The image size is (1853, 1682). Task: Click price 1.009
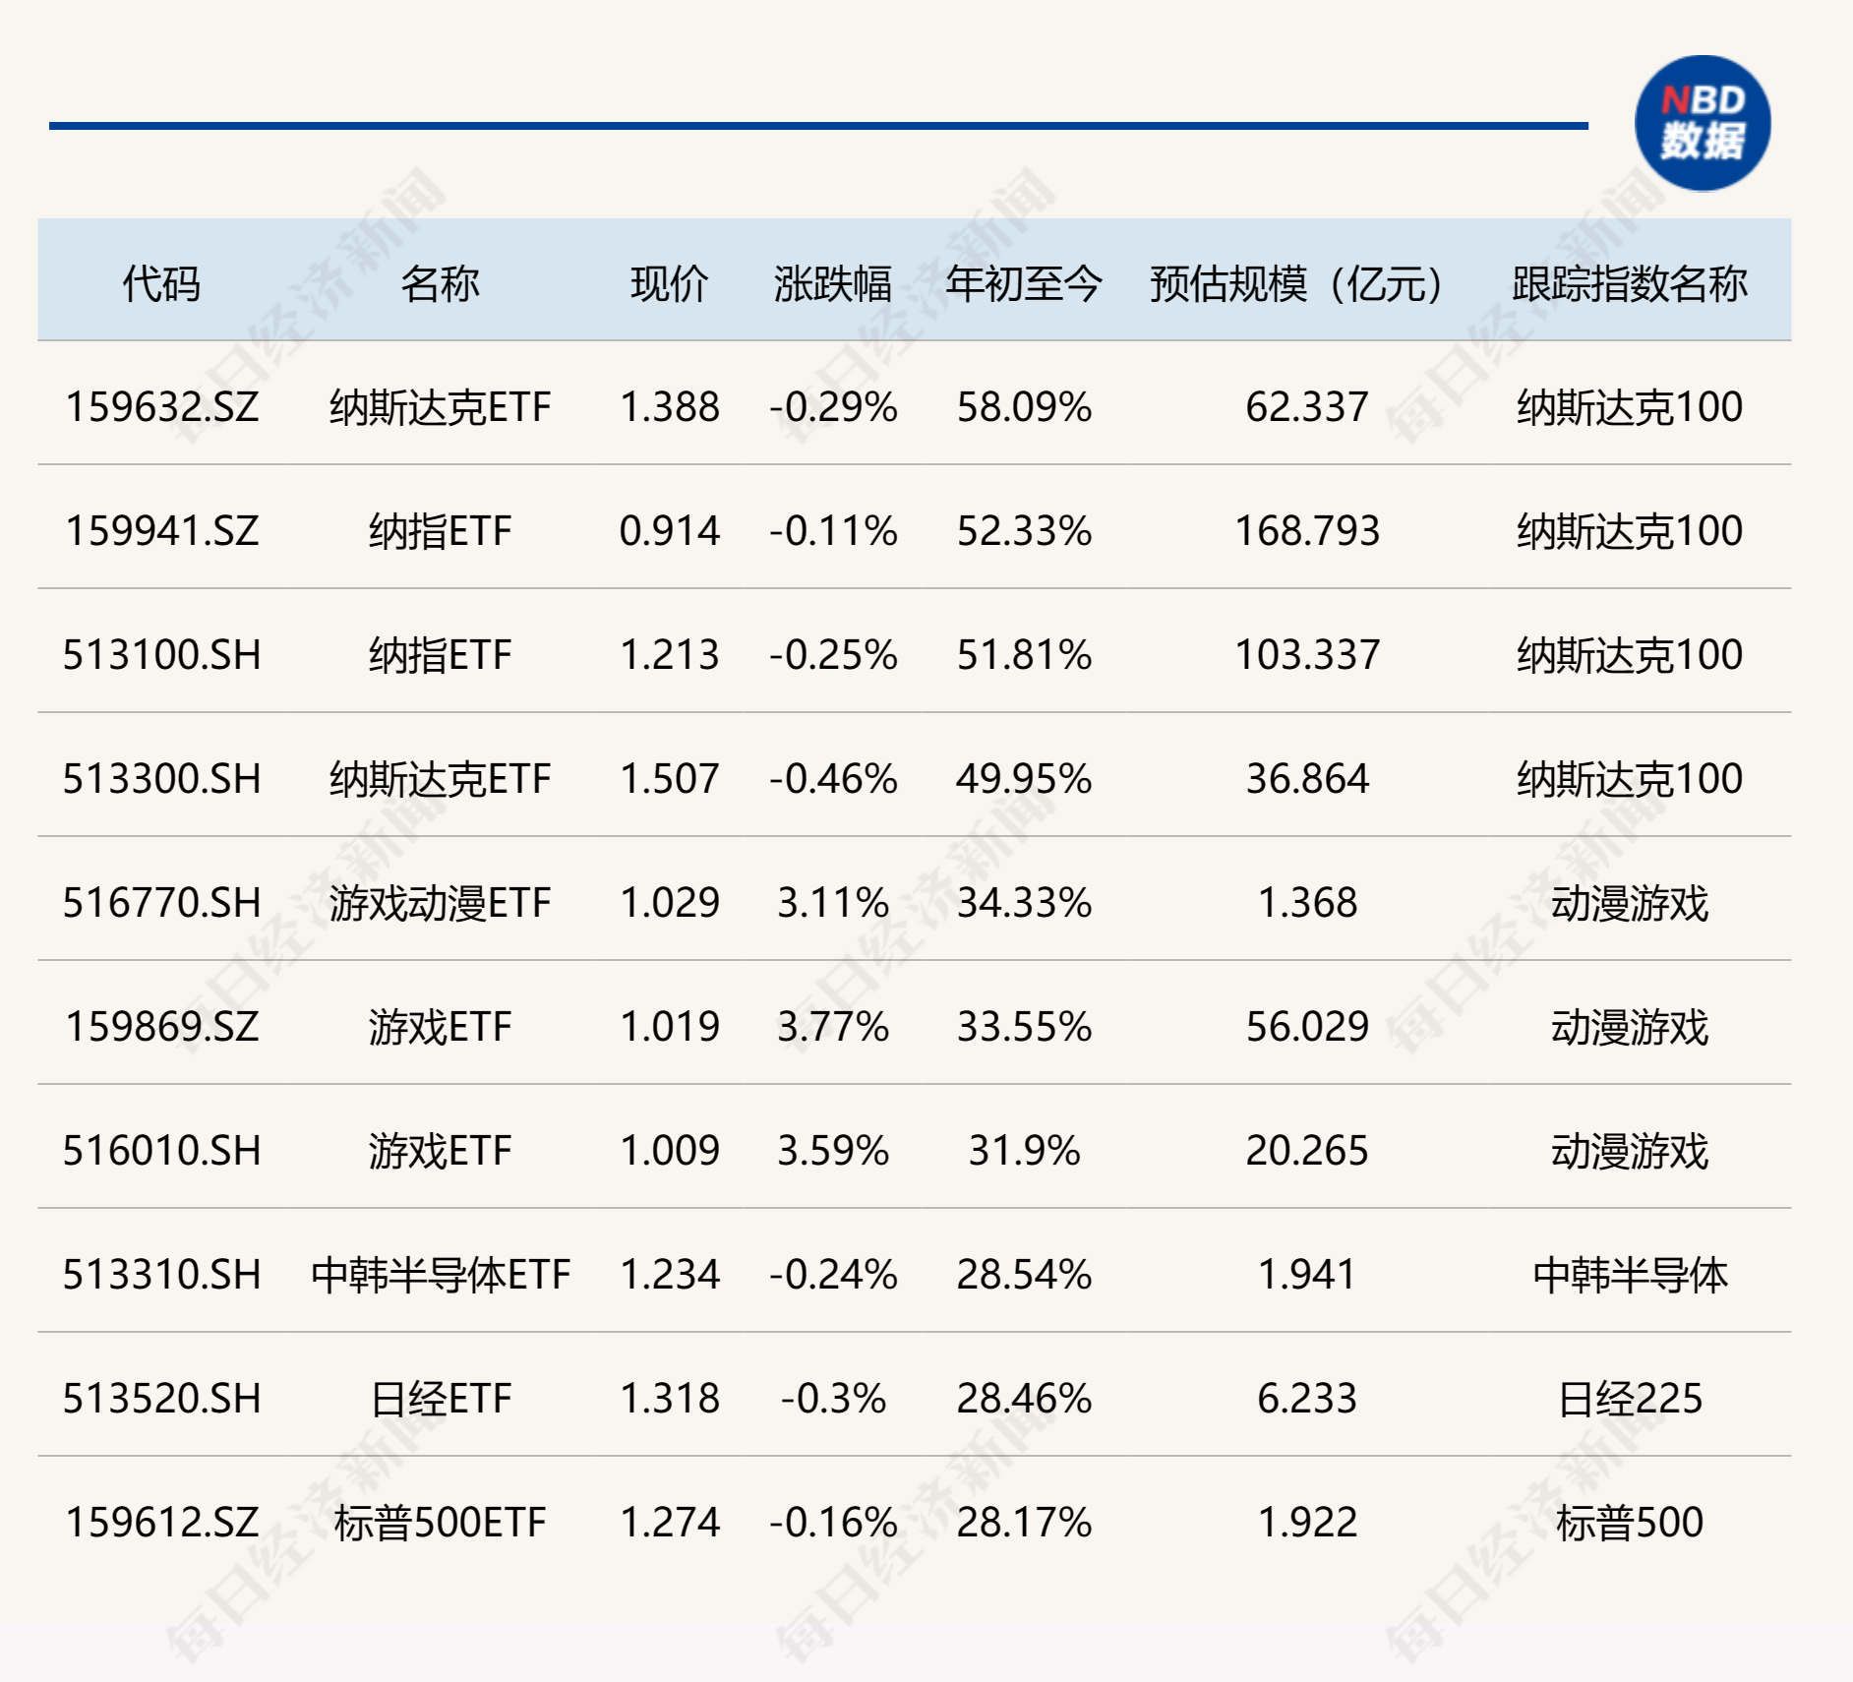click(x=670, y=1151)
